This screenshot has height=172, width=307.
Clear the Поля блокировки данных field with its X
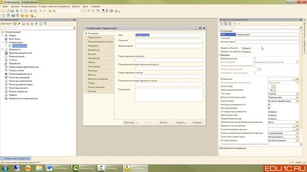click(x=297, y=129)
